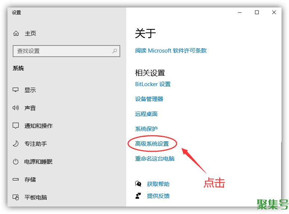This screenshot has height=214, width=289.
Task: Maximize the Settings window
Action: coord(257,13)
